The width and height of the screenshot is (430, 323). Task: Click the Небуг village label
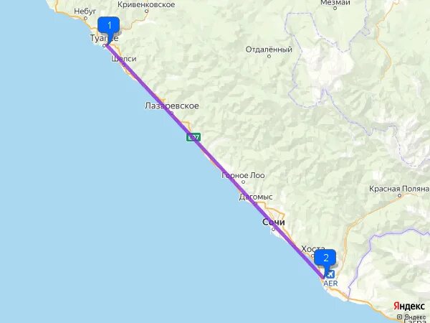[85, 11]
